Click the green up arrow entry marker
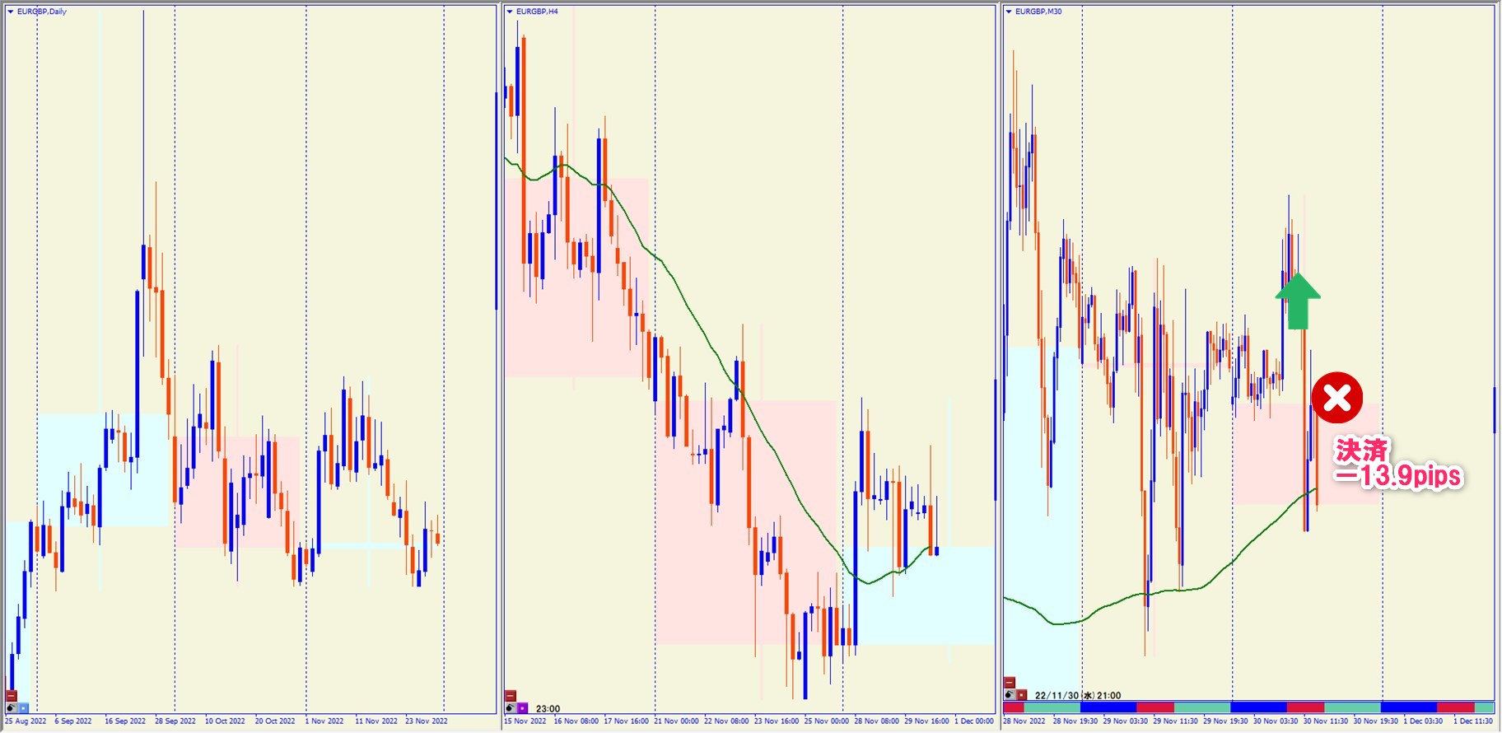1502x733 pixels. [x=1298, y=301]
